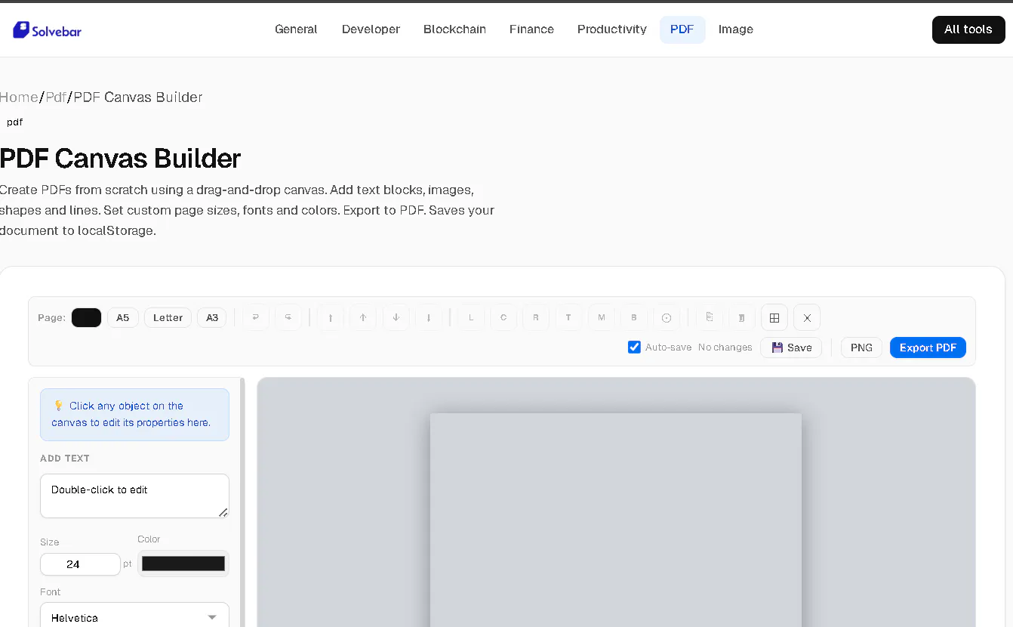Screen dimensions: 1013x627
Task: Click the 'ADD TEXT' section heading
Action: pos(65,458)
